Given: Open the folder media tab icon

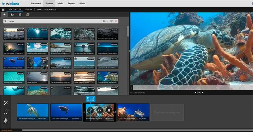Looking at the screenshot, I should [x=12, y=15].
